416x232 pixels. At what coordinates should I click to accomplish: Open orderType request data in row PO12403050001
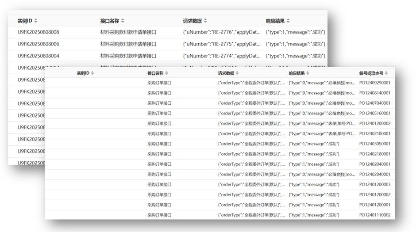pos(251,144)
